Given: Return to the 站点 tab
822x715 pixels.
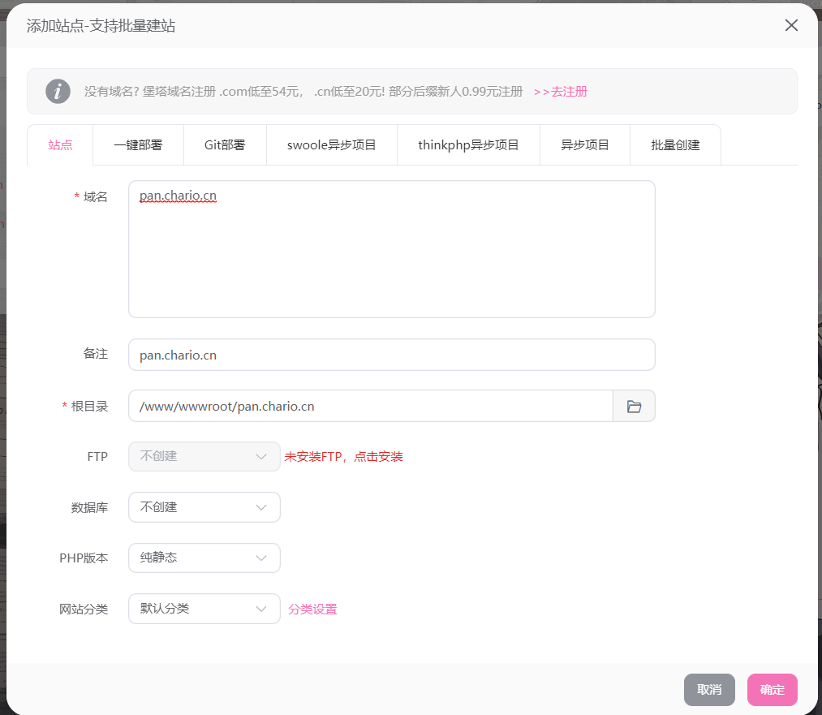Looking at the screenshot, I should click(59, 144).
